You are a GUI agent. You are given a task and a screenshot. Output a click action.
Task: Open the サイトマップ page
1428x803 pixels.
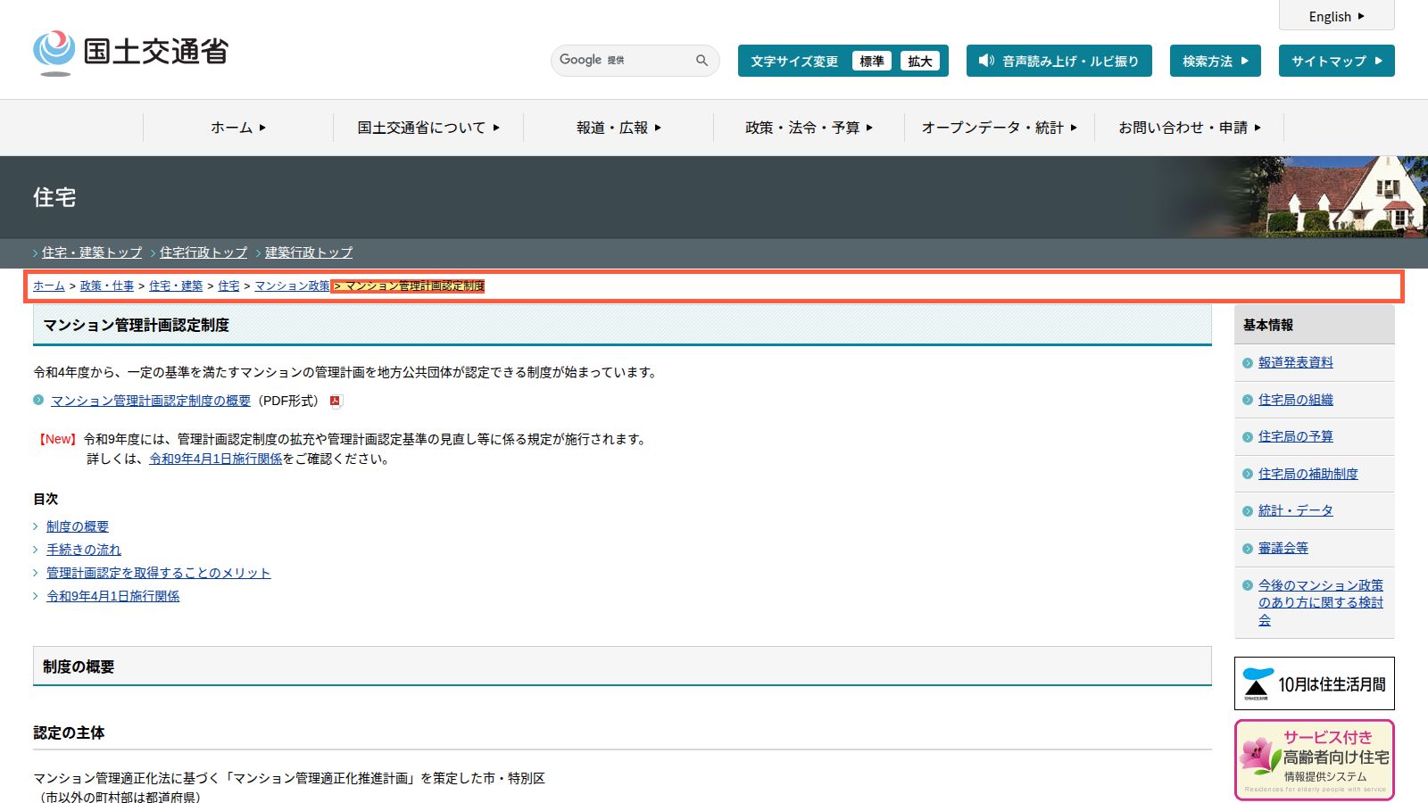(x=1336, y=61)
